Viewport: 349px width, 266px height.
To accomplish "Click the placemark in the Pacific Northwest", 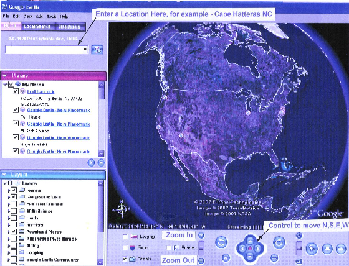I will pyautogui.click(x=165, y=97).
